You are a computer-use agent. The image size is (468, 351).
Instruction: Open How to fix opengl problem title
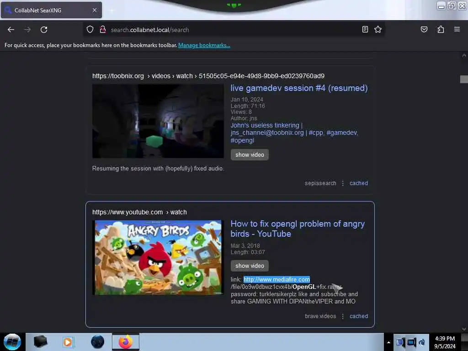[x=298, y=229]
